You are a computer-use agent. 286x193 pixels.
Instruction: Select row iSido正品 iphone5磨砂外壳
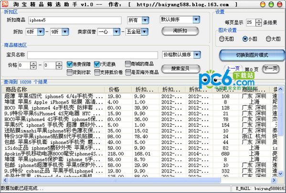[x=140, y=148]
